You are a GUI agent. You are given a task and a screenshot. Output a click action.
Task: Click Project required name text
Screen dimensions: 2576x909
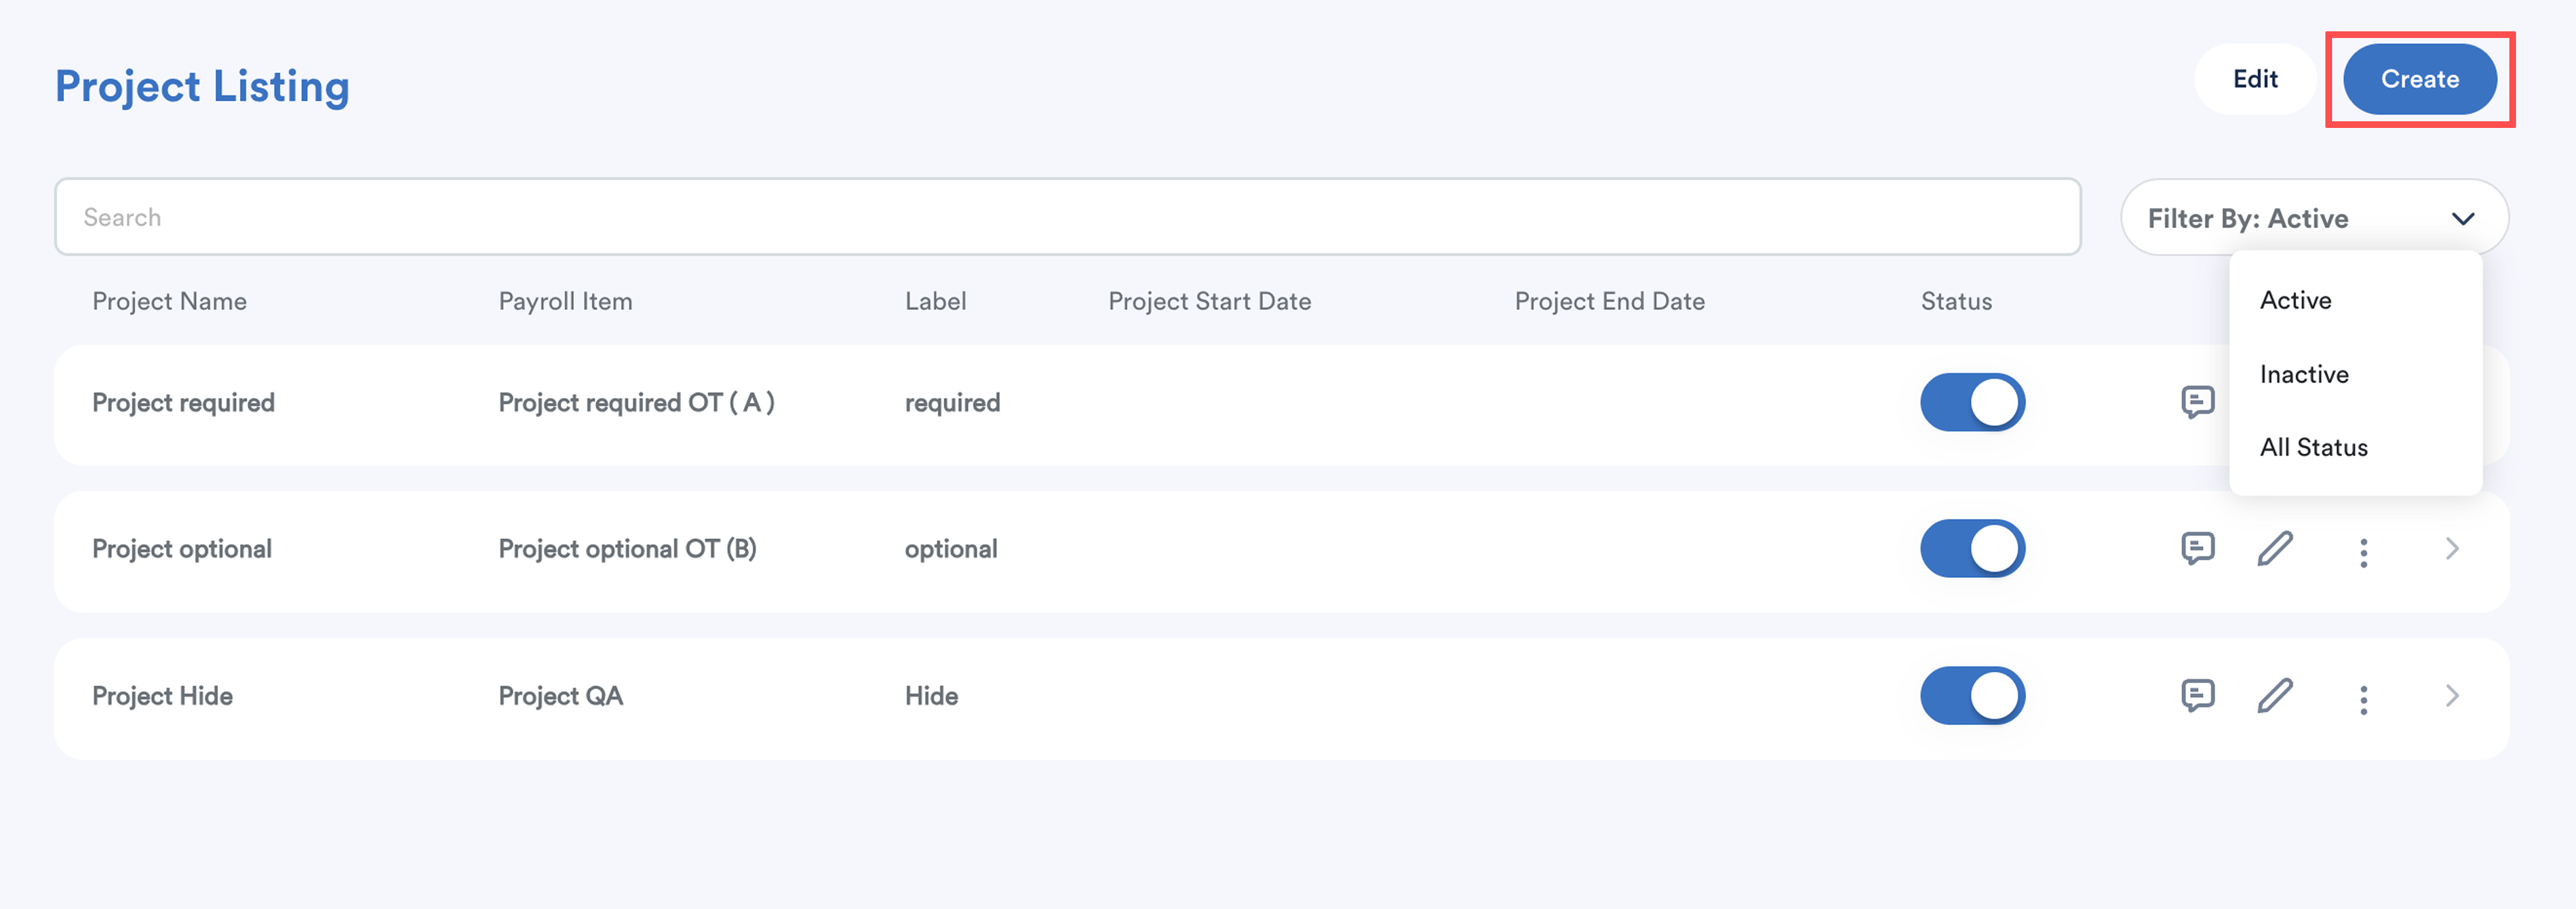[183, 402]
